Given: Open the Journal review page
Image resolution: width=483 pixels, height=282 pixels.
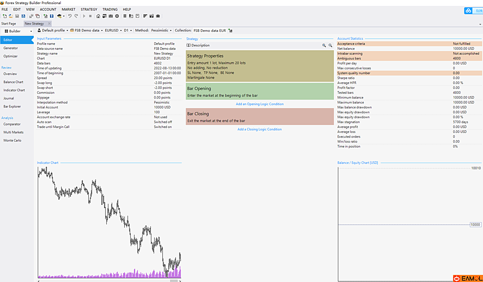Looking at the screenshot, I should coord(9,98).
